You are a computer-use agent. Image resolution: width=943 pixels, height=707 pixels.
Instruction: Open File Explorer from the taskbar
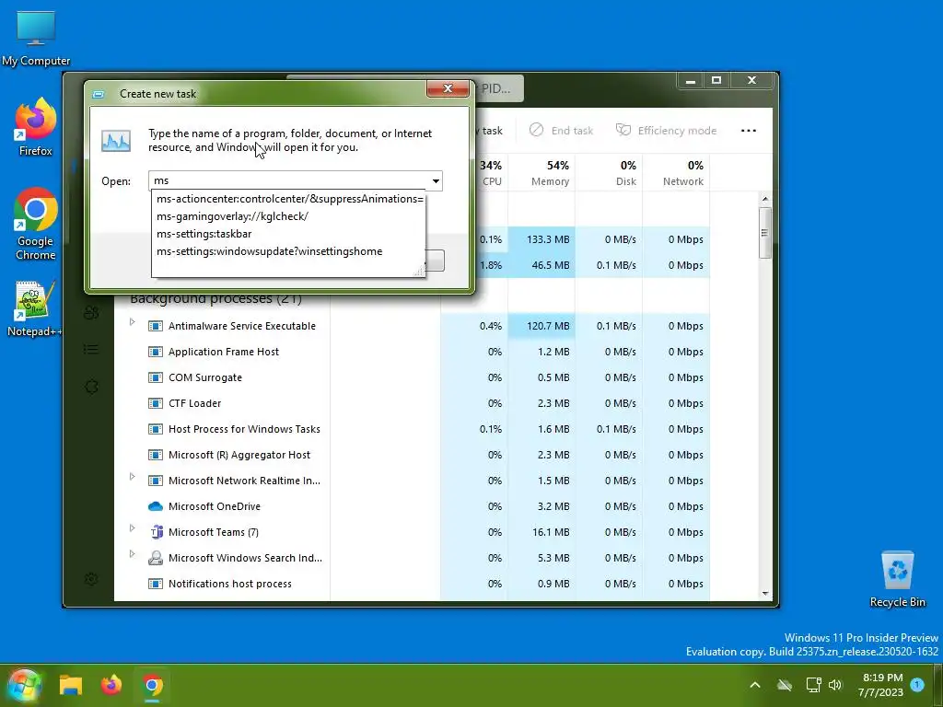click(x=70, y=685)
